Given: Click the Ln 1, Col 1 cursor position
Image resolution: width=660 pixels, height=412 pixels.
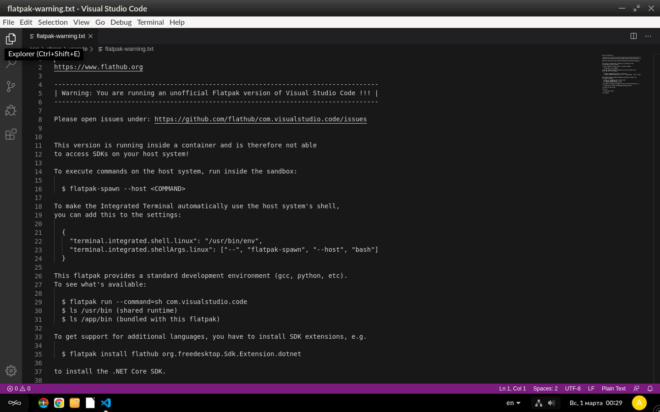Looking at the screenshot, I should coord(512,389).
